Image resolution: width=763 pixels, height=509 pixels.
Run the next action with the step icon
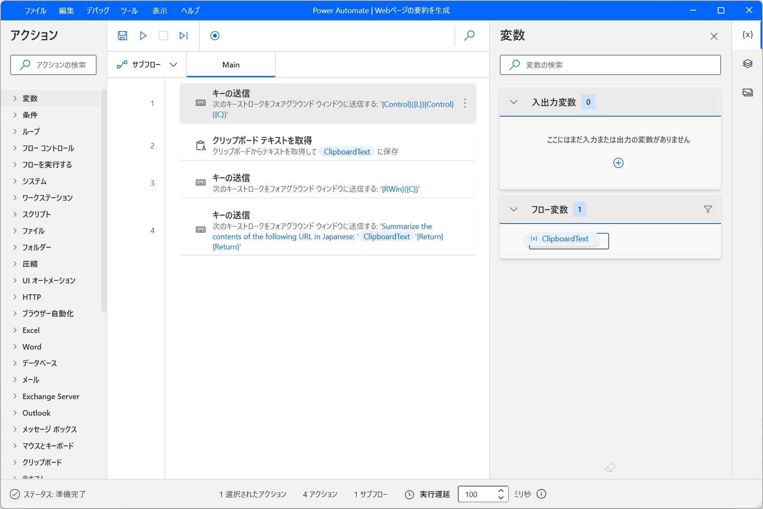pos(184,36)
